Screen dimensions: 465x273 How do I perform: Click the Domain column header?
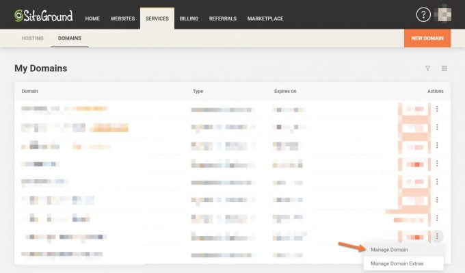pyautogui.click(x=29, y=92)
